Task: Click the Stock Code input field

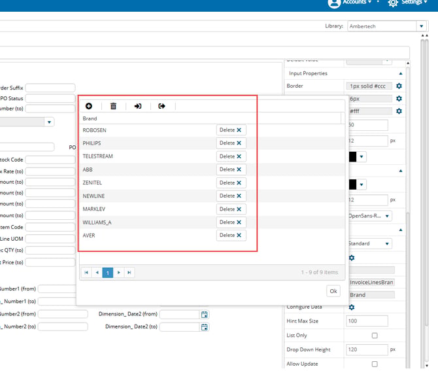Action: point(50,160)
